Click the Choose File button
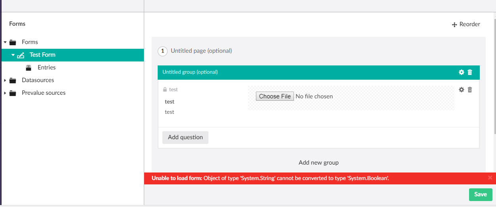 (275, 96)
